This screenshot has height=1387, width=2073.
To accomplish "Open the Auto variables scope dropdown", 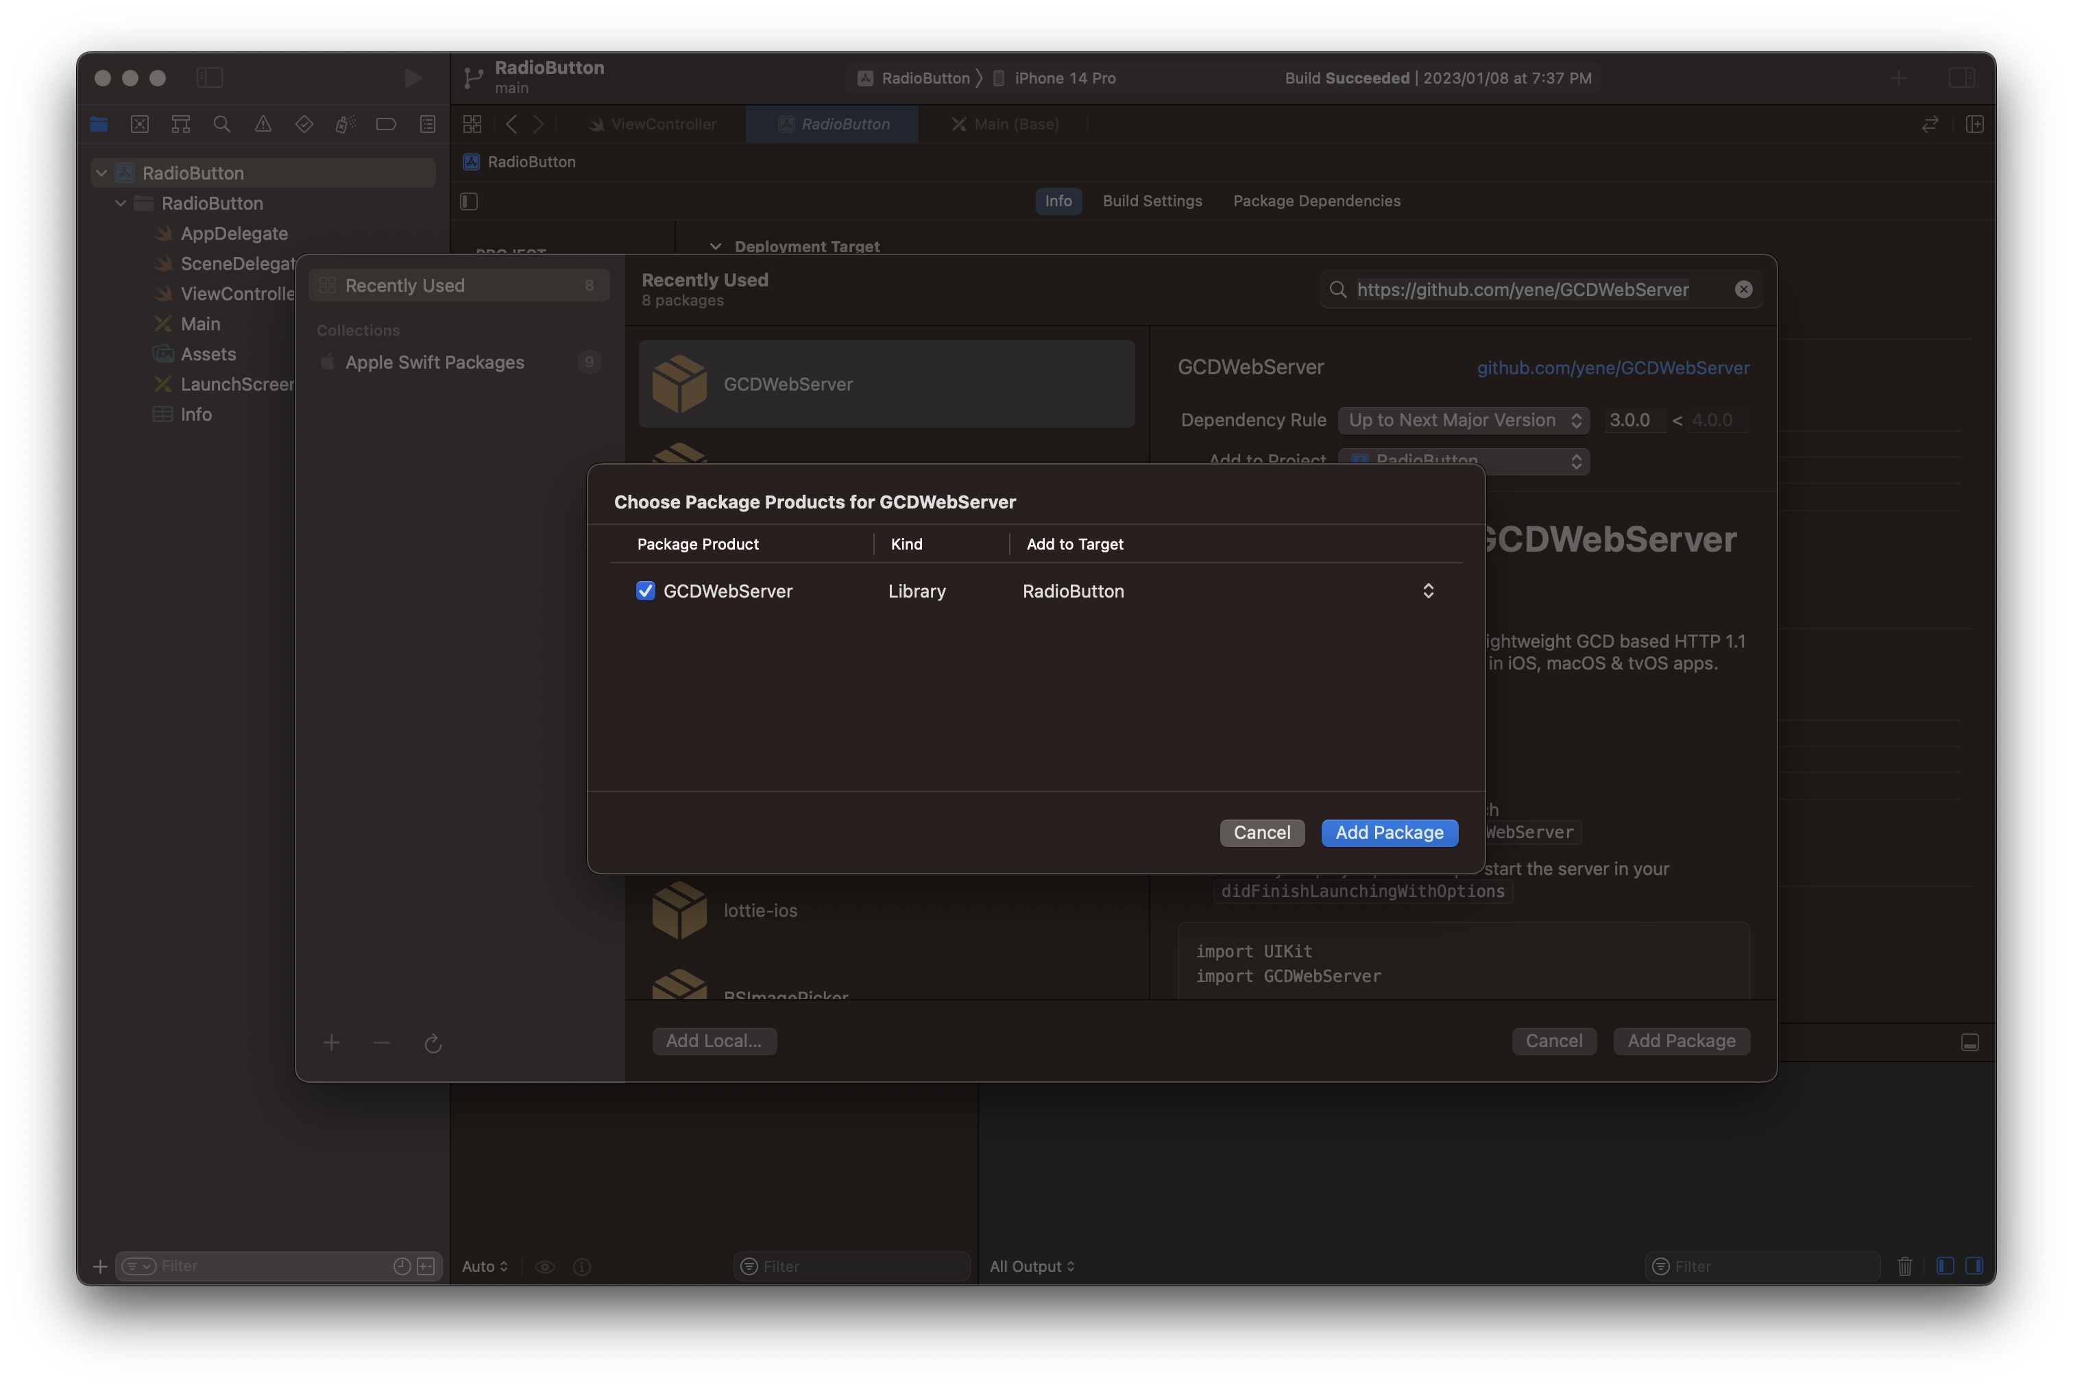I will pyautogui.click(x=485, y=1266).
